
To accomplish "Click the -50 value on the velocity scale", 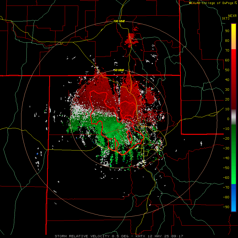I will coord(226,168).
